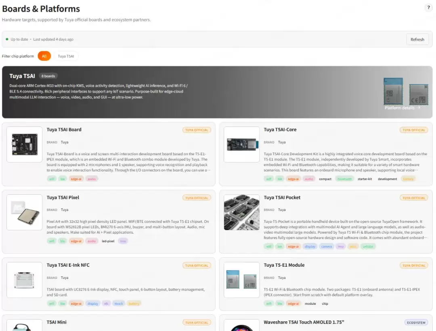Viewport: 436px width, 331px height.
Task: Click Last updated 4 days ago text
Action: click(53, 39)
